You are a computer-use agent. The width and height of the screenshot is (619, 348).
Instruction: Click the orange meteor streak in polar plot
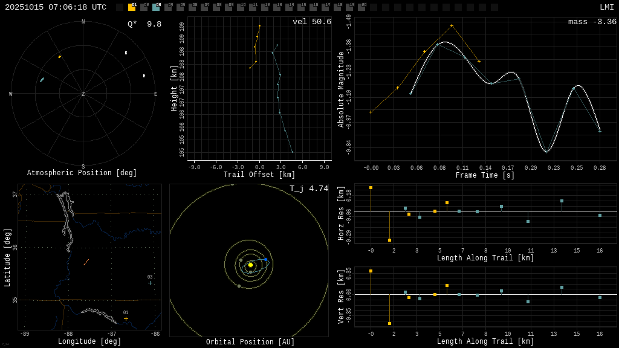pos(59,57)
